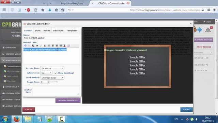Image resolution: width=218 pixels, height=123 pixels.
Task: Click the Tease Time number field
Action: coord(44,82)
